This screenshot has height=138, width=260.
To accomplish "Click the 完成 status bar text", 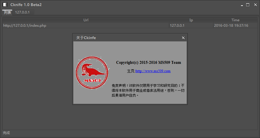I will click(x=6, y=133).
